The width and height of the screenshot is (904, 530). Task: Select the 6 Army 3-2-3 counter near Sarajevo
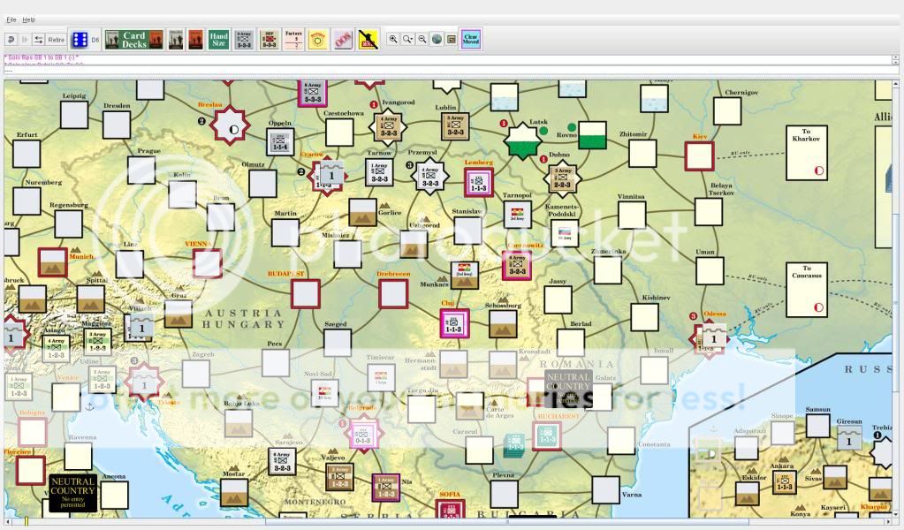(x=282, y=461)
